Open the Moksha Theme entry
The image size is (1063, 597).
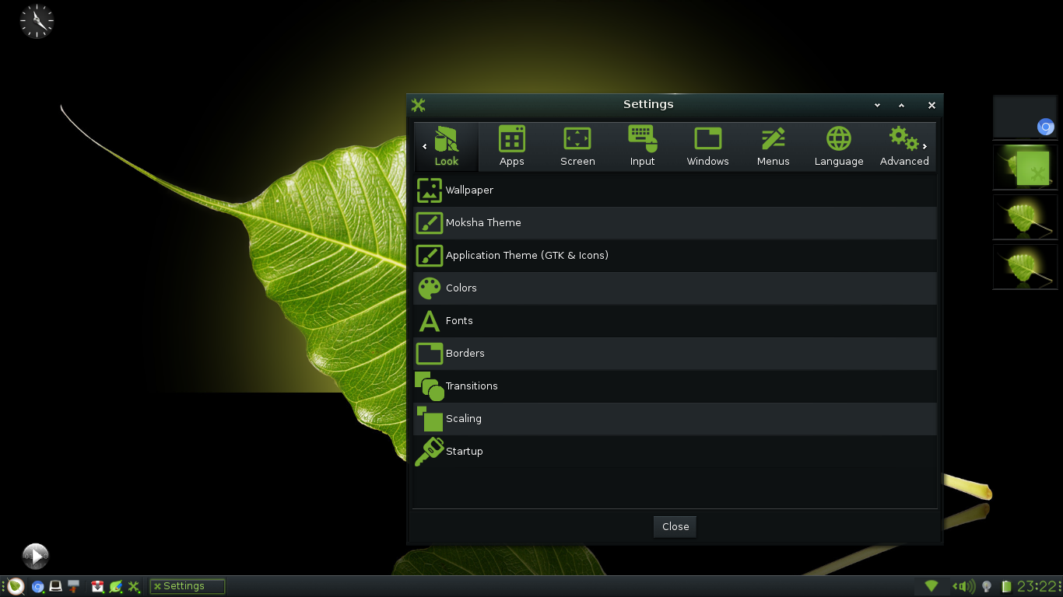tap(482, 223)
